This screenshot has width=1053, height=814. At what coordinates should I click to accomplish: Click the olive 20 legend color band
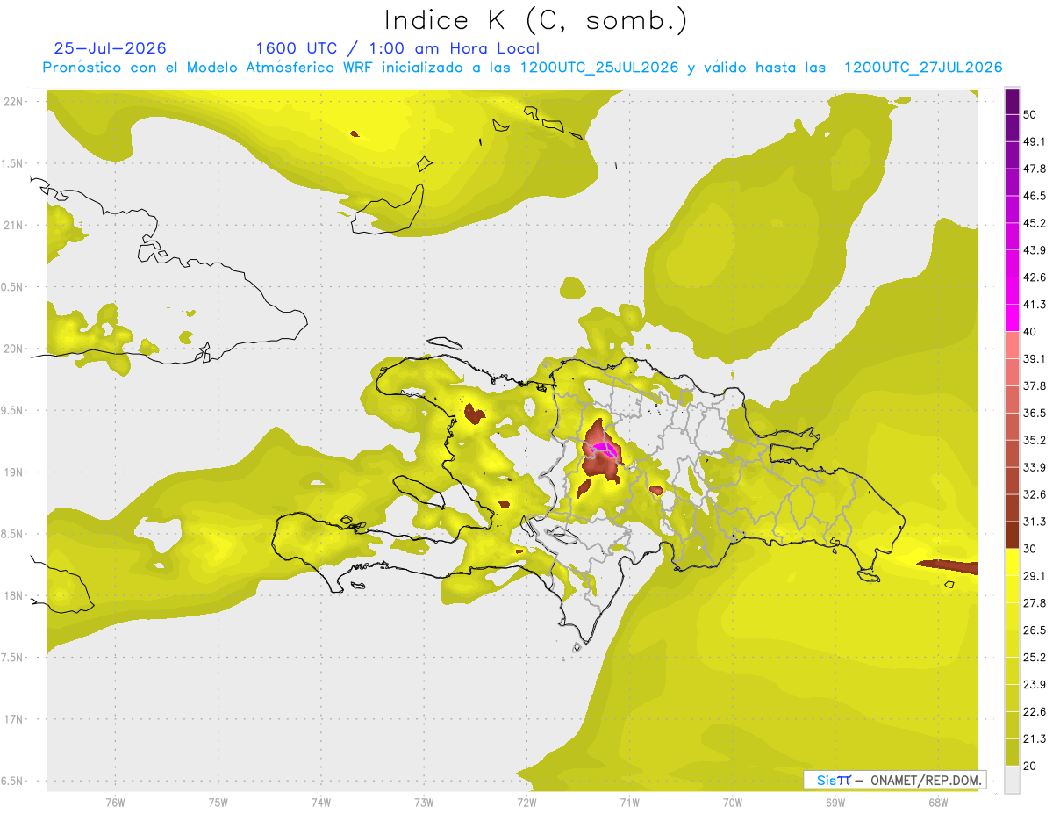click(1012, 752)
